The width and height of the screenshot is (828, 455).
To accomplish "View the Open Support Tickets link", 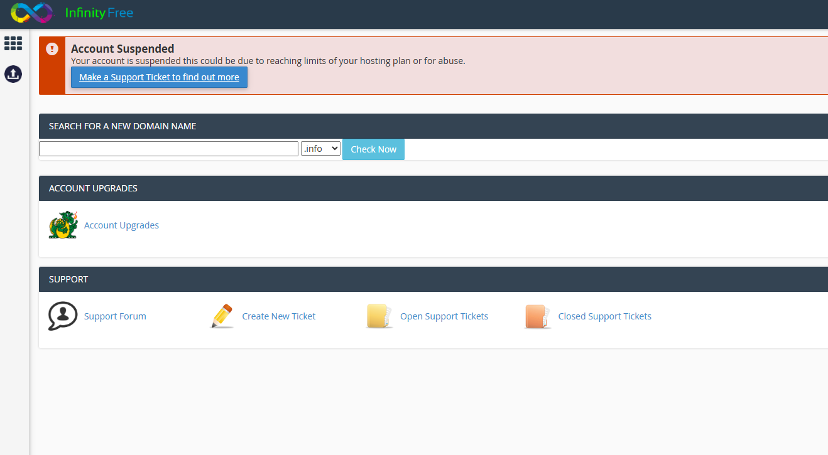I will 444,316.
